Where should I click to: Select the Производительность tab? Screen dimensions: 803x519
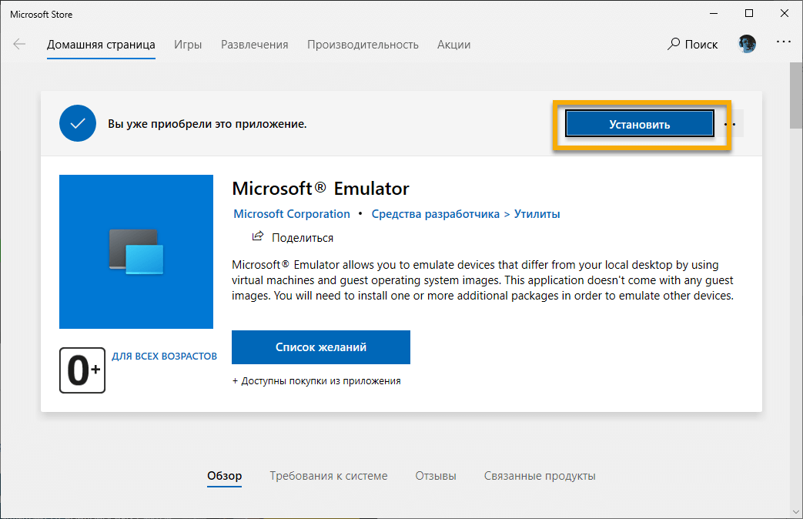[x=363, y=44]
